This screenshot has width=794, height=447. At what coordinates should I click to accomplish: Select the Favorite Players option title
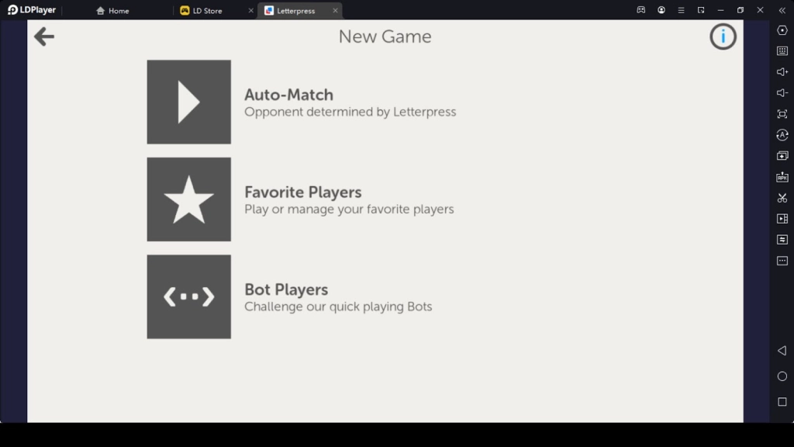[x=303, y=192]
